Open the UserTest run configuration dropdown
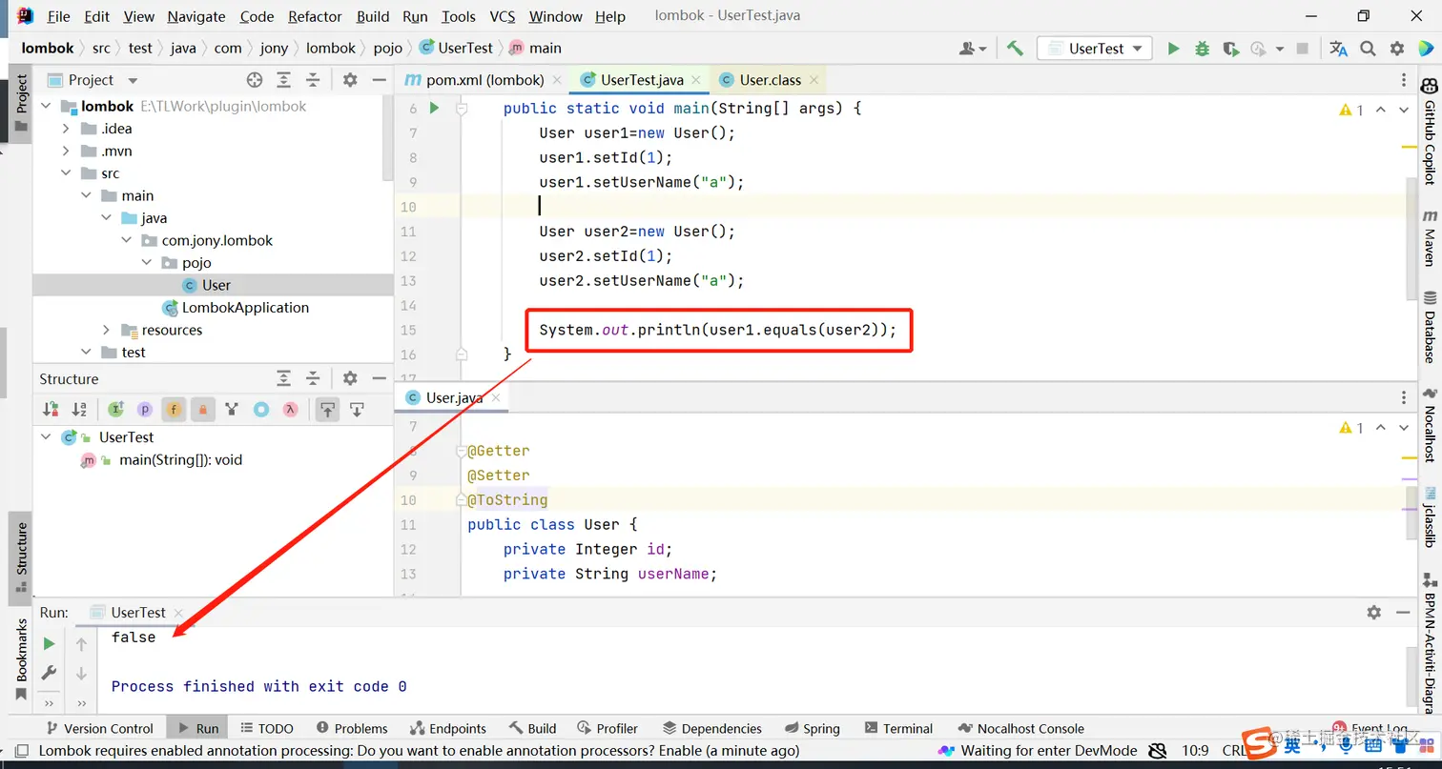This screenshot has height=769, width=1442. pyautogui.click(x=1095, y=49)
